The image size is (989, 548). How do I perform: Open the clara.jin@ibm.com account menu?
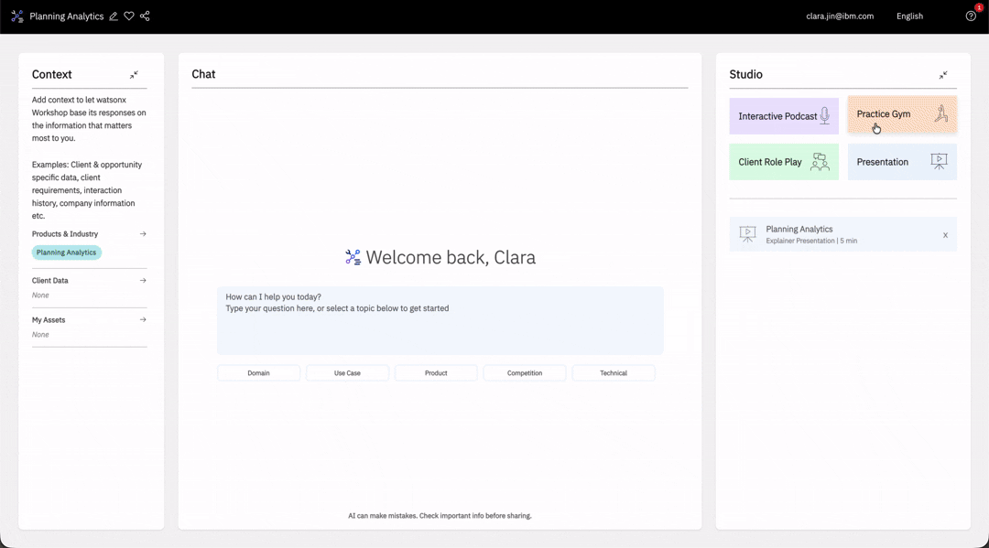pyautogui.click(x=840, y=16)
